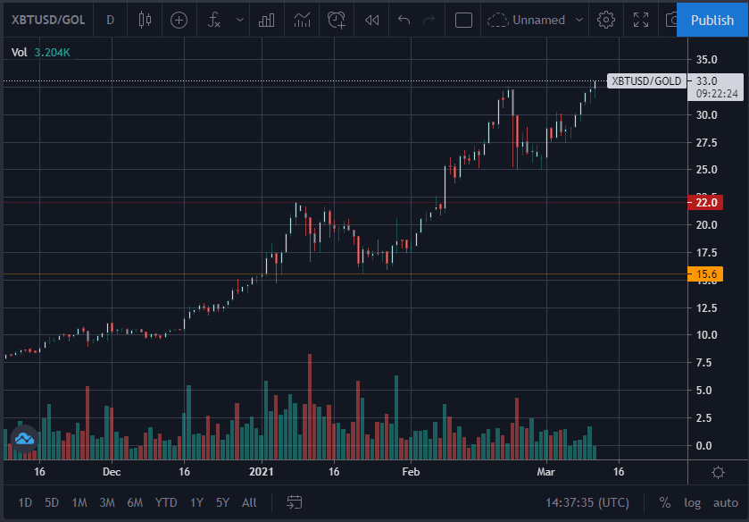Open axis settings gear at bottom right
Image resolution: width=749 pixels, height=522 pixels.
(x=718, y=473)
